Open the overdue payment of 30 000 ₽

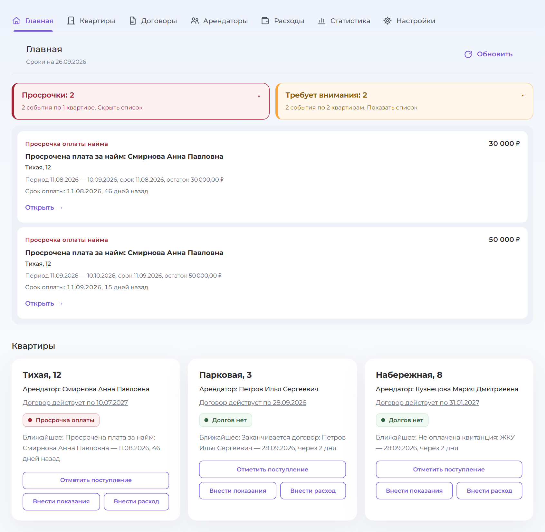coord(44,208)
